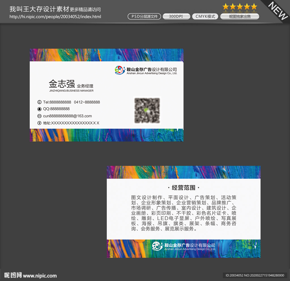Scan the QR code on the front card
Screen dimensions: 290x281
click(147, 111)
